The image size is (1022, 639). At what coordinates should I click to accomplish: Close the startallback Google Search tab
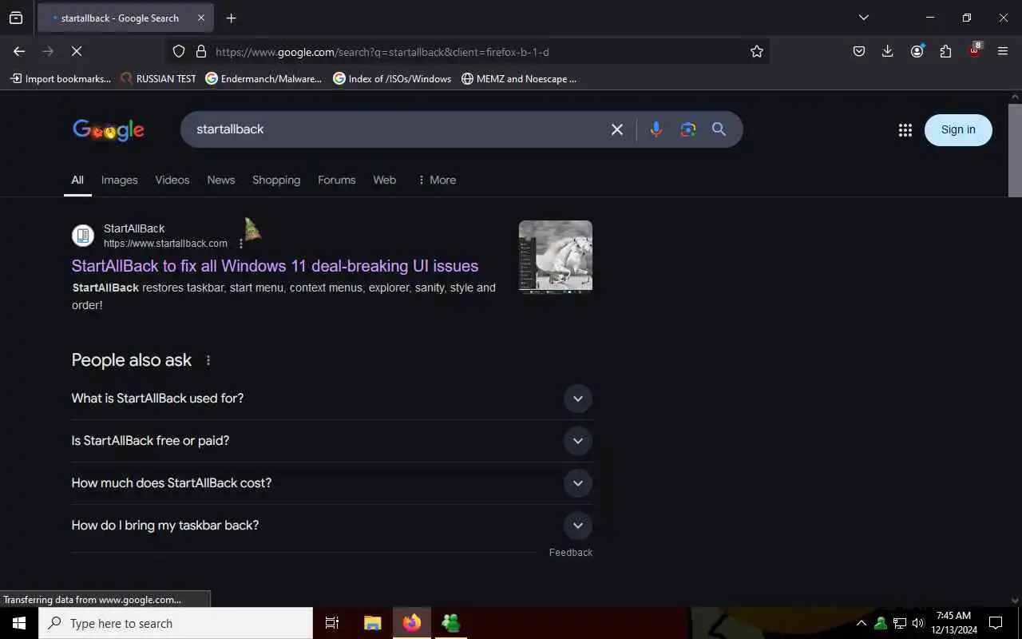tap(201, 18)
